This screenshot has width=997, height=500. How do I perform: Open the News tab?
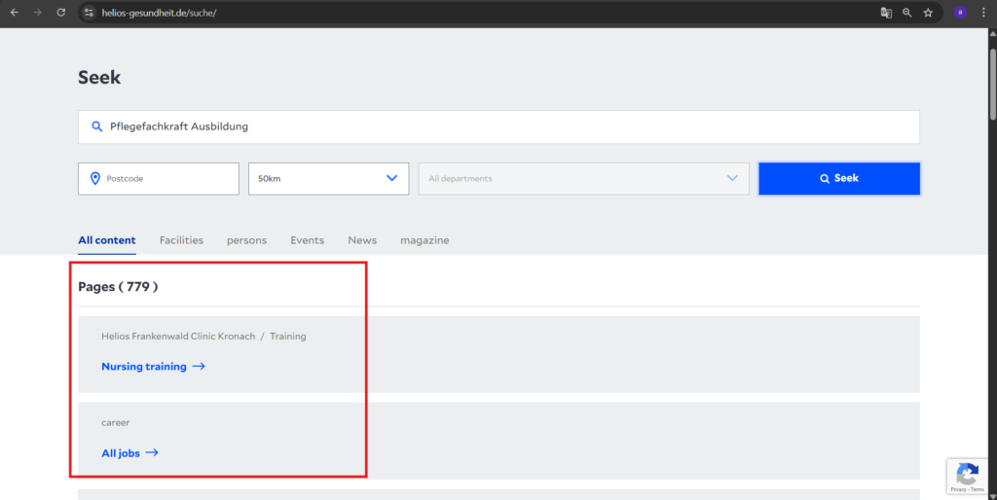[x=362, y=240]
